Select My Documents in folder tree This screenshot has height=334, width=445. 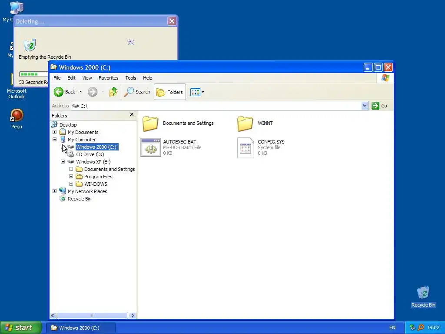point(83,132)
